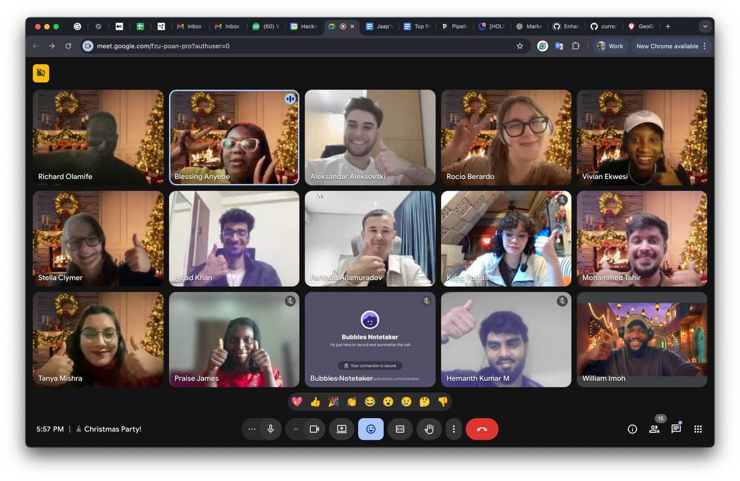740x481 pixels.
Task: Send the thinking face reaction
Action: 424,402
